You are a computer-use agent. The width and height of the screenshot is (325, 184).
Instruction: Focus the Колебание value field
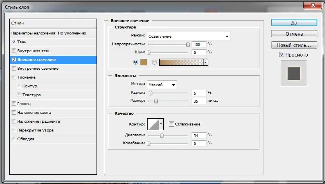click(199, 144)
